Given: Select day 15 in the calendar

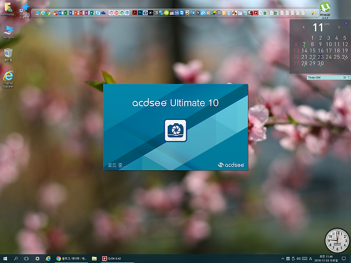Looking at the screenshot, I should [312, 51].
